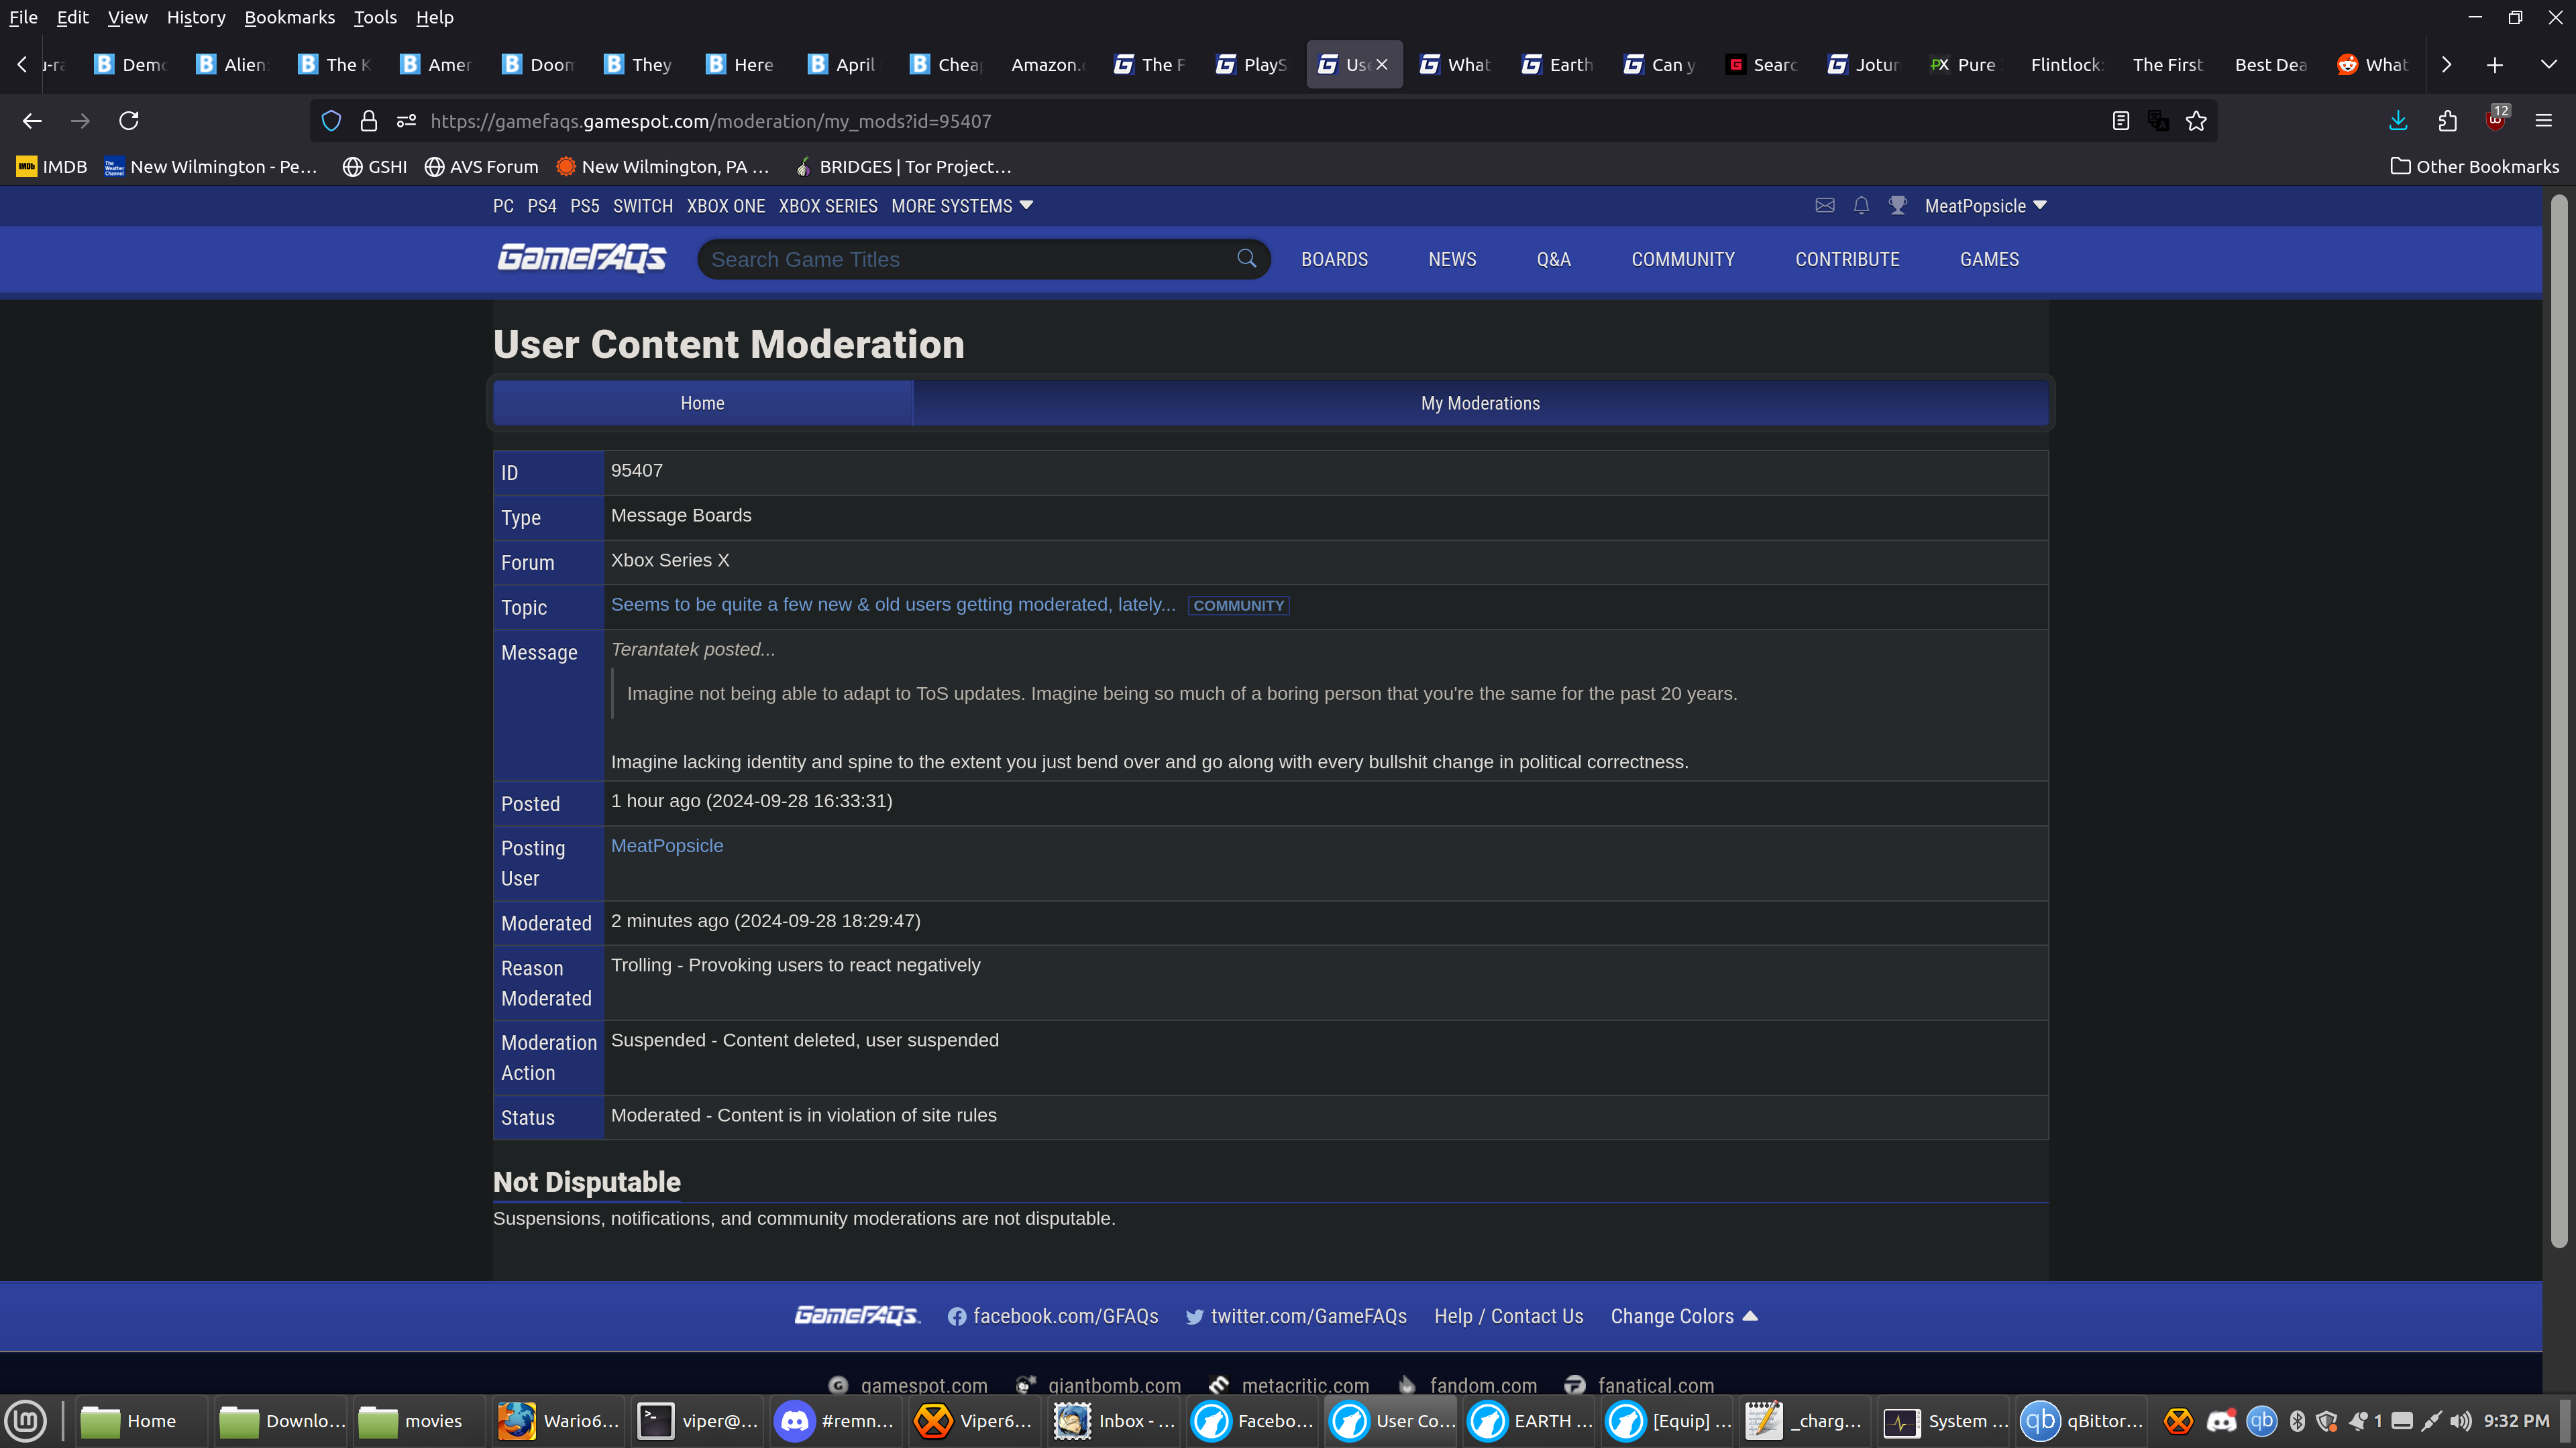The width and height of the screenshot is (2576, 1448).
Task: Open the moderated topic link
Action: [893, 605]
